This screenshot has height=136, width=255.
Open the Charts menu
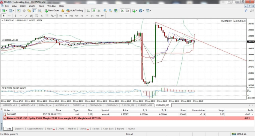(x=32, y=6)
